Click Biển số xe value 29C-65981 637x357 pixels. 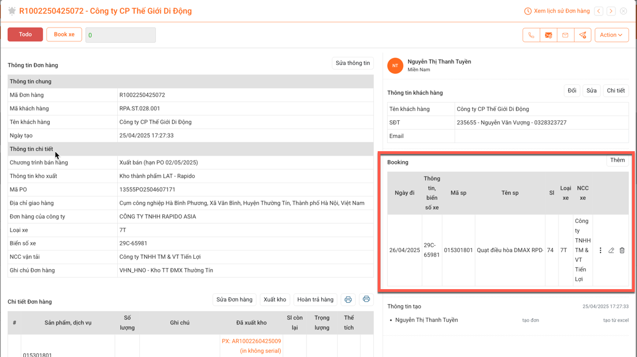click(x=133, y=243)
